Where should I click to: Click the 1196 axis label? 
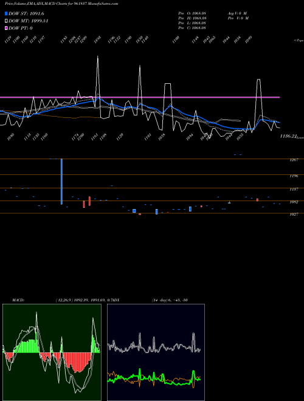(294, 176)
